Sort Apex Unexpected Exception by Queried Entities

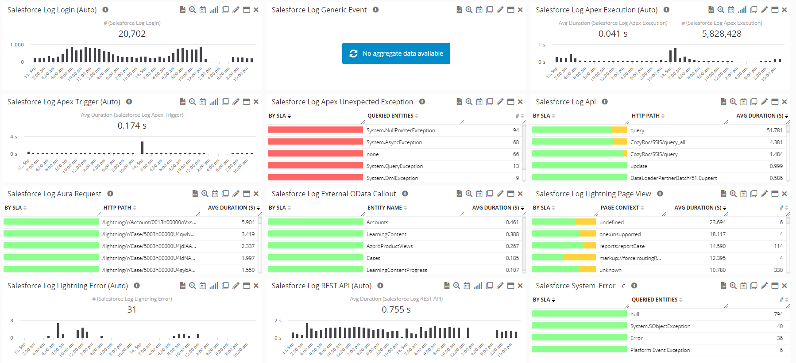390,116
